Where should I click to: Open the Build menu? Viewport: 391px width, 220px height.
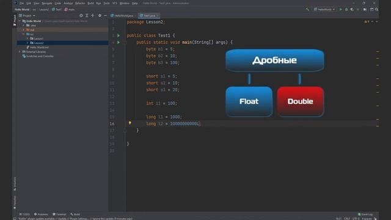[x=91, y=3]
